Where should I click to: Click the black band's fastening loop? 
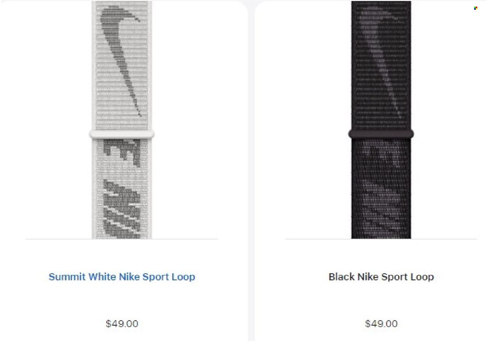point(381,134)
